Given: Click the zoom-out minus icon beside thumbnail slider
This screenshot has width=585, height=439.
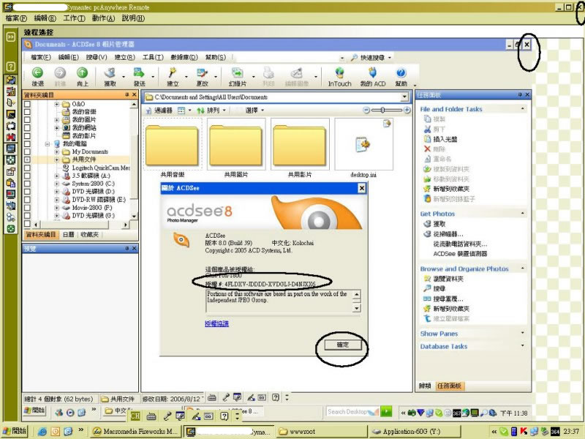Looking at the screenshot, I should (366, 110).
